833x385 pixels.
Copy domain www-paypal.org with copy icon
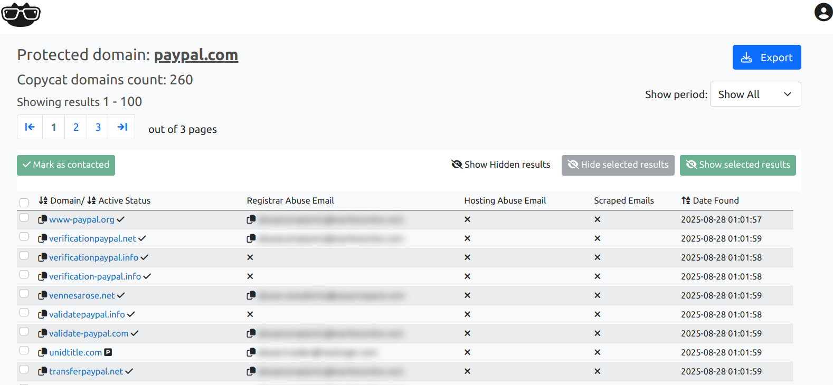(43, 219)
